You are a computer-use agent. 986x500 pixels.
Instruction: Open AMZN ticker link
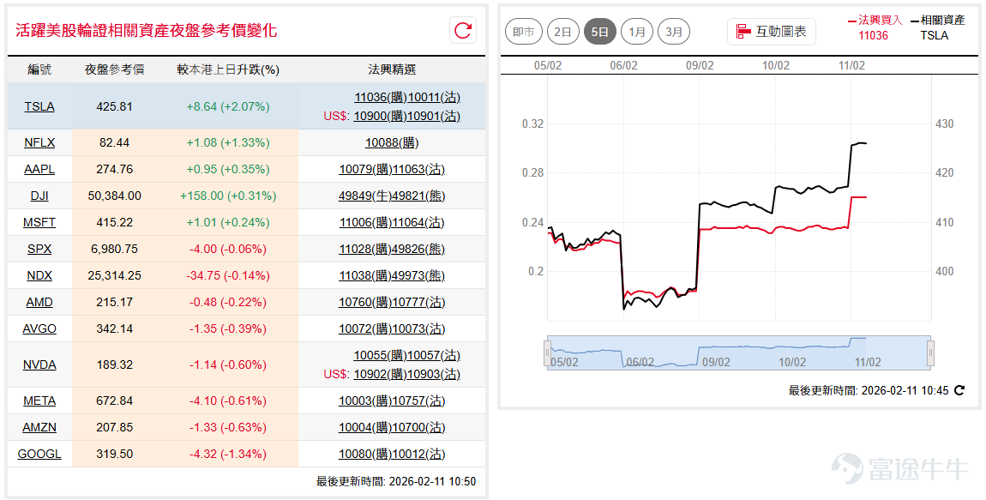(x=39, y=427)
